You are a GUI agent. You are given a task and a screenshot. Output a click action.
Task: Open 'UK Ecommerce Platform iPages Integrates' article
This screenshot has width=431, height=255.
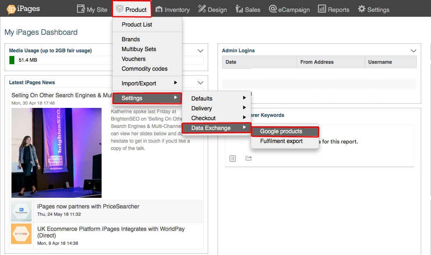111,232
